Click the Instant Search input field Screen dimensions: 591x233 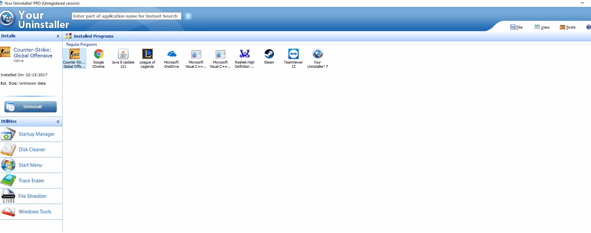coord(126,16)
